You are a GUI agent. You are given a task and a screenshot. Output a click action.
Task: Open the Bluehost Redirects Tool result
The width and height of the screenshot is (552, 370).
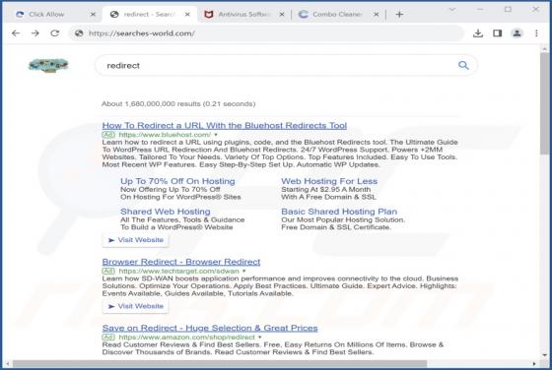pyautogui.click(x=225, y=125)
